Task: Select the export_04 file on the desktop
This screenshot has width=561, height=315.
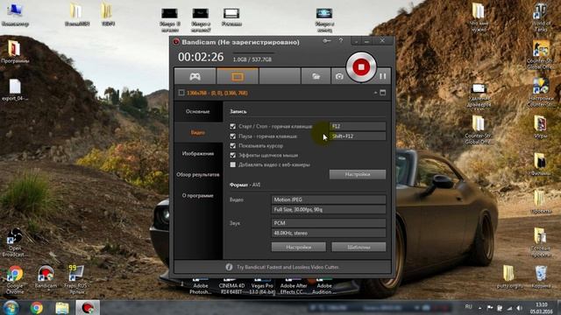Action: point(15,90)
